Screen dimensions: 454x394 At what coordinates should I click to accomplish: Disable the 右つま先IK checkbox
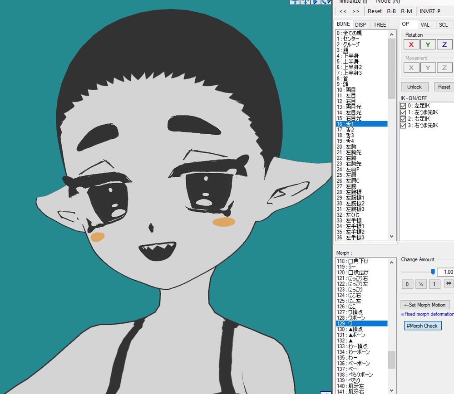pyautogui.click(x=403, y=126)
